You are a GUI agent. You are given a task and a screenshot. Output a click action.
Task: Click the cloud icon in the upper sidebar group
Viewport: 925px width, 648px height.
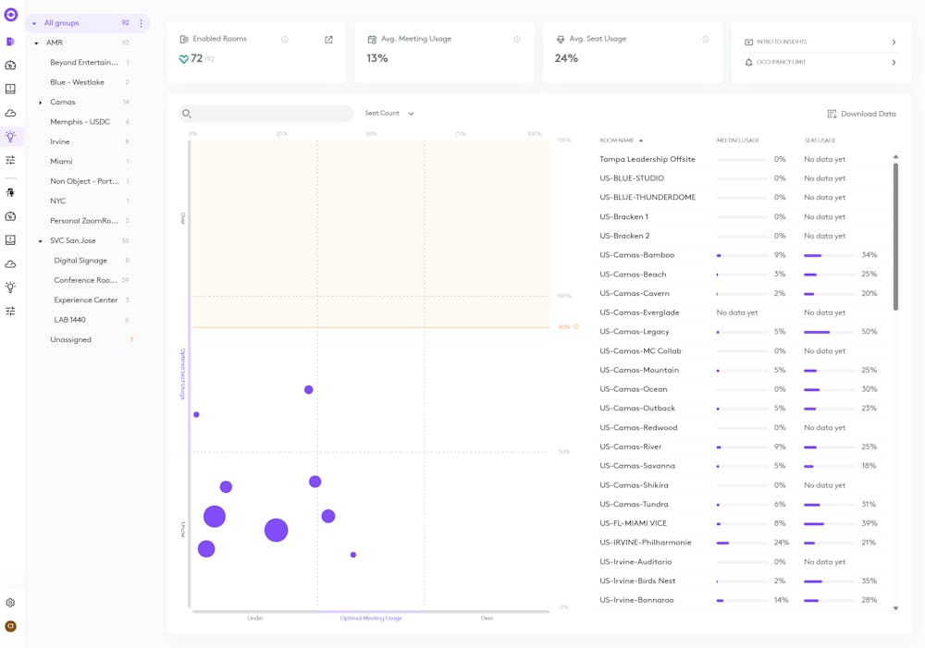click(12, 112)
